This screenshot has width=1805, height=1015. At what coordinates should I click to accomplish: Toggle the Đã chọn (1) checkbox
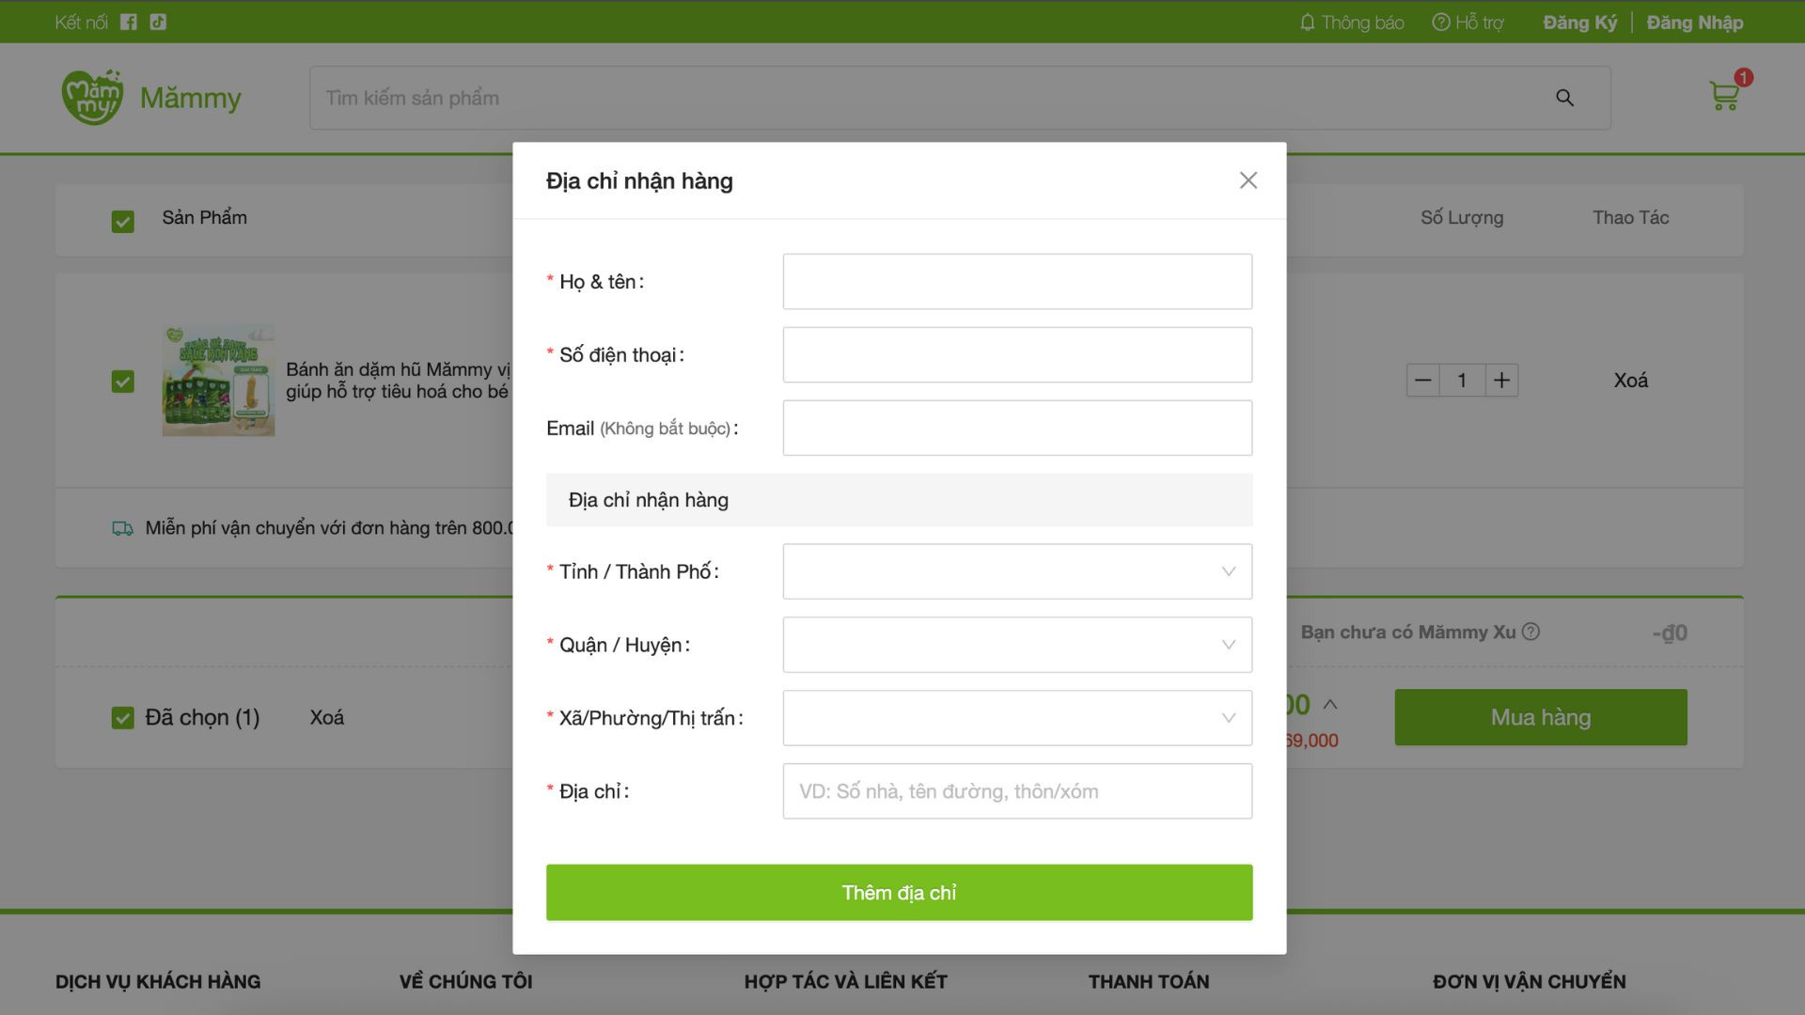point(123,718)
